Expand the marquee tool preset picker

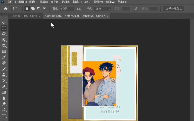click(x=20, y=9)
